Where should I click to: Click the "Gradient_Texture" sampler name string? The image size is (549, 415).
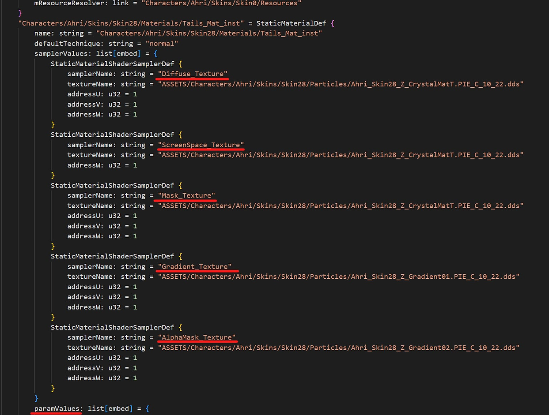point(195,266)
